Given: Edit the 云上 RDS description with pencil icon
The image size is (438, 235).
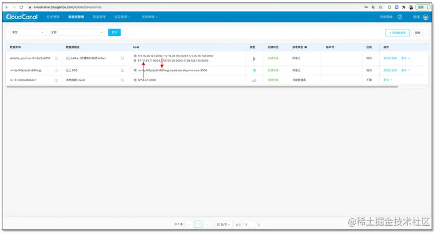Looking at the screenshot, I should click(122, 70).
